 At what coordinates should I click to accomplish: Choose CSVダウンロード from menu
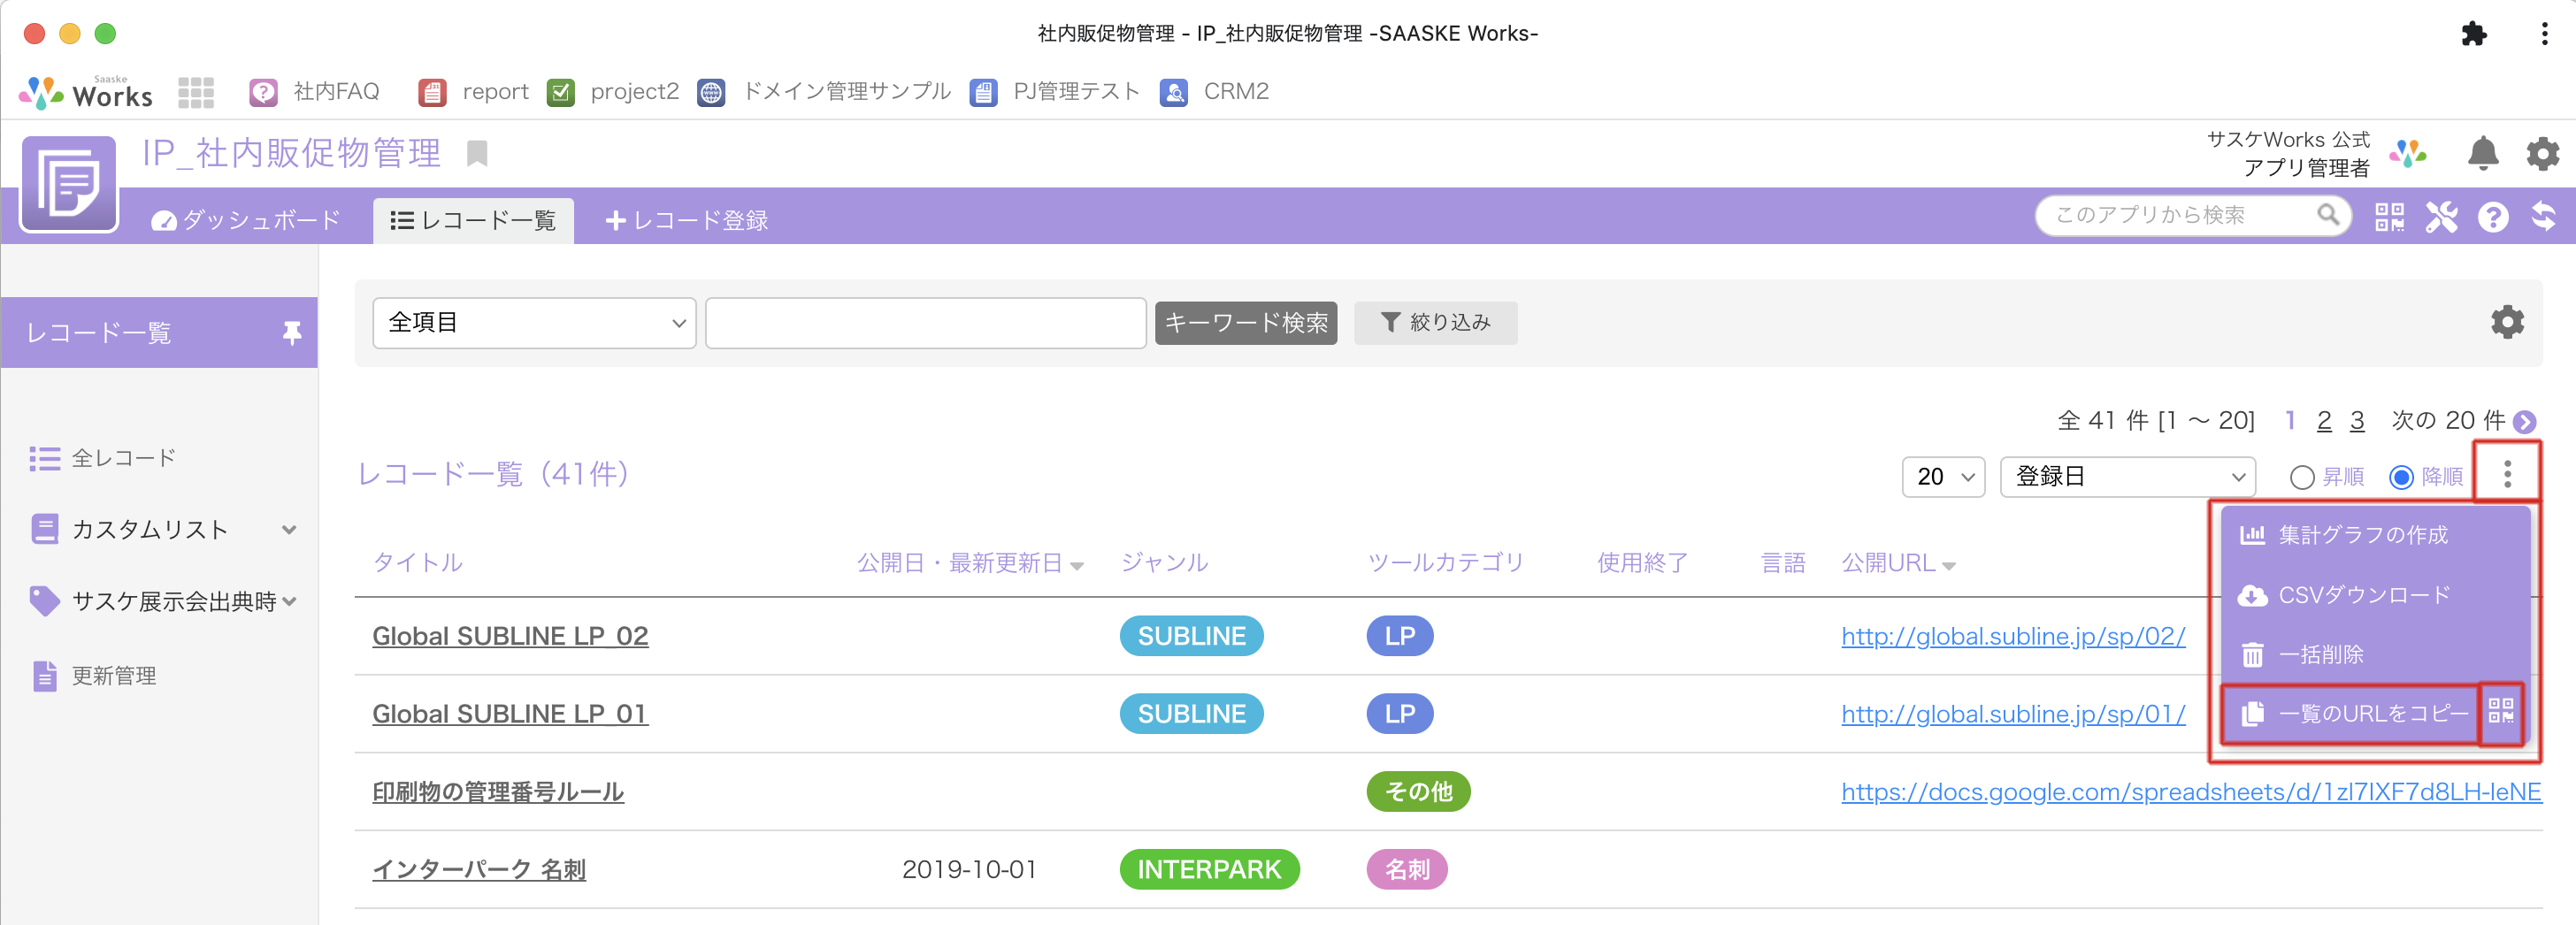click(x=2375, y=595)
